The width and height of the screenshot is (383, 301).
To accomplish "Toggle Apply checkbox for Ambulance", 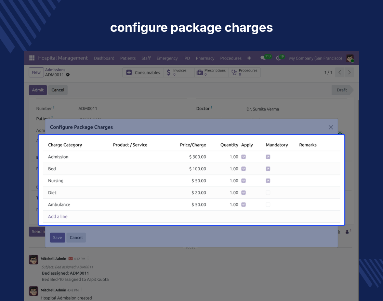I will pos(243,205).
